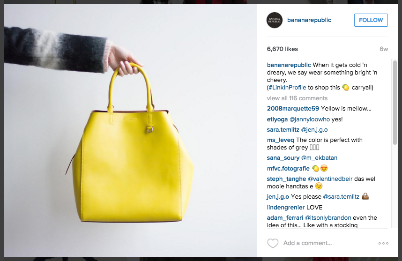
Task: Open the bananarepublic username in the header
Action: click(x=309, y=20)
